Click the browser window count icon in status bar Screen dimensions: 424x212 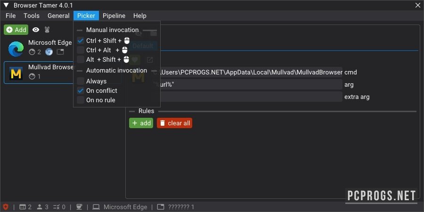click(23, 207)
